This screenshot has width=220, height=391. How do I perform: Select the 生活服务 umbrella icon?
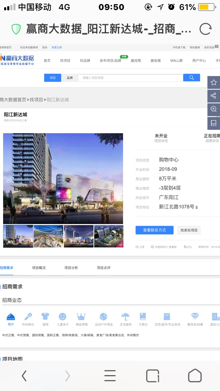pos(125,317)
